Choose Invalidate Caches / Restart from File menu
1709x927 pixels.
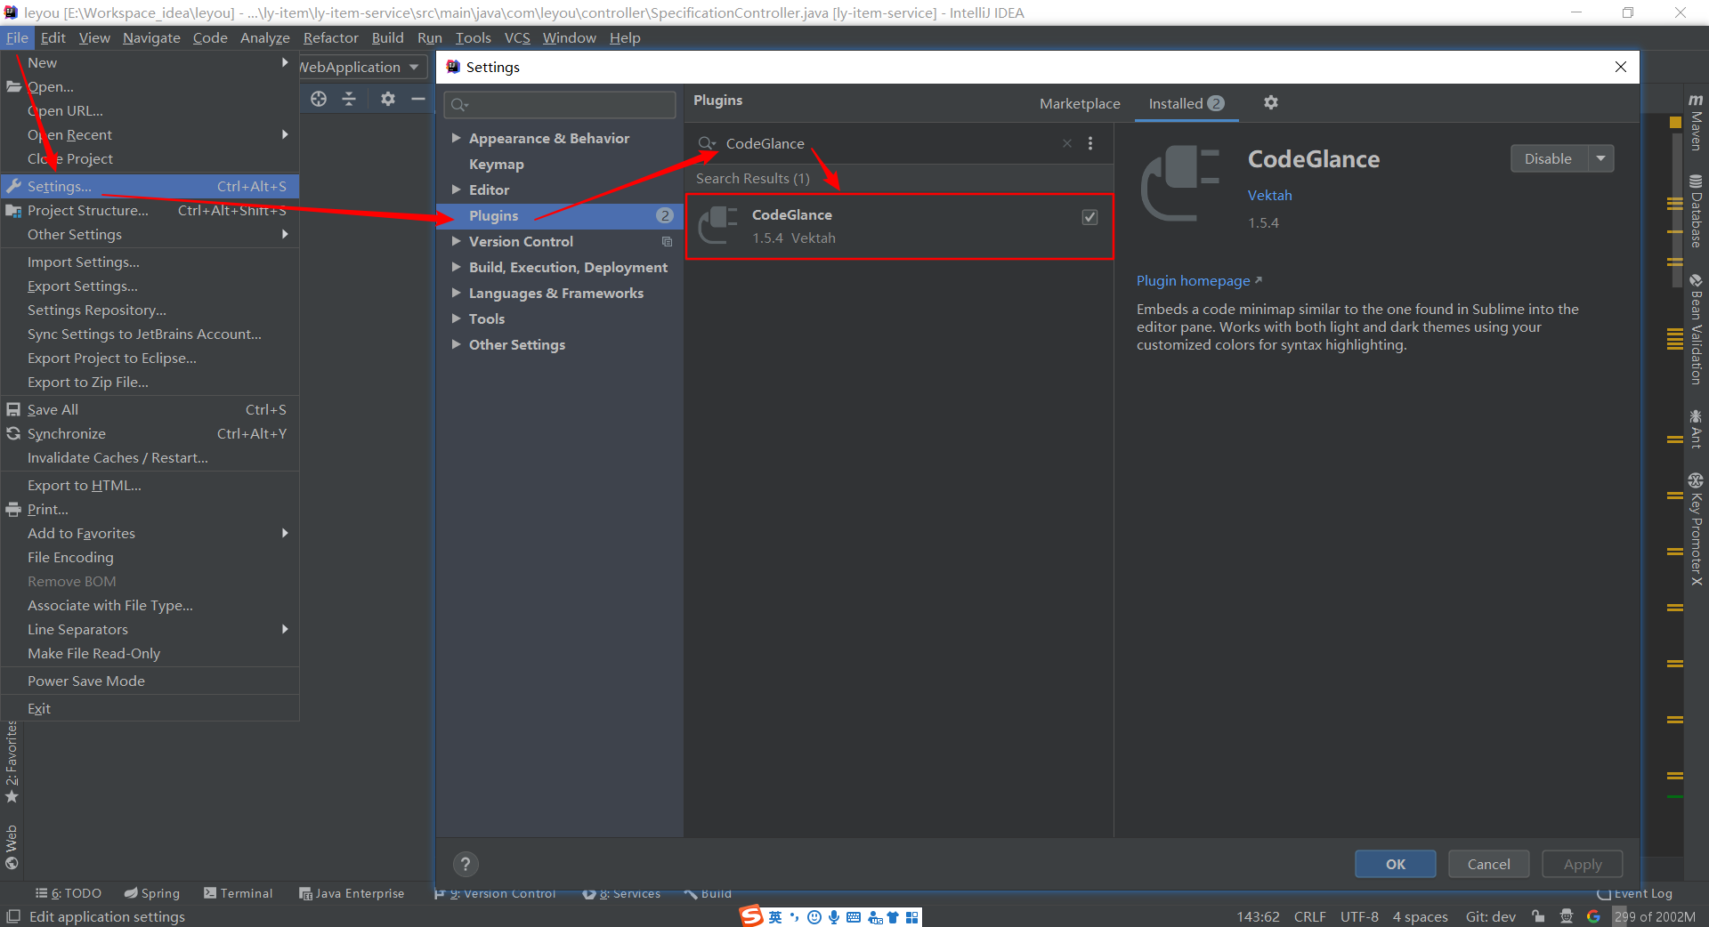coord(150,457)
